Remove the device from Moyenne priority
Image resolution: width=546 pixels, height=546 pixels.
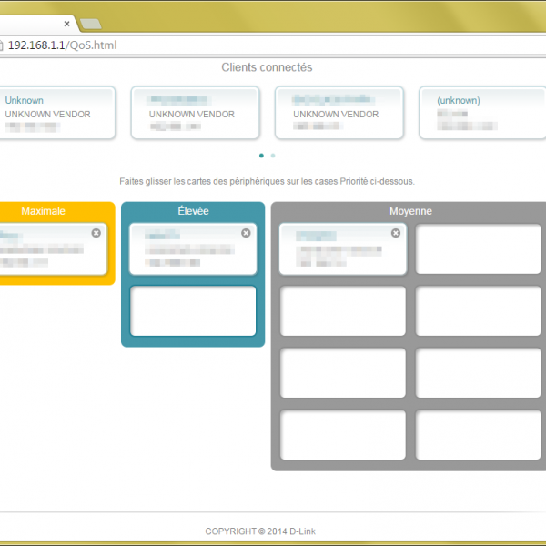click(396, 234)
